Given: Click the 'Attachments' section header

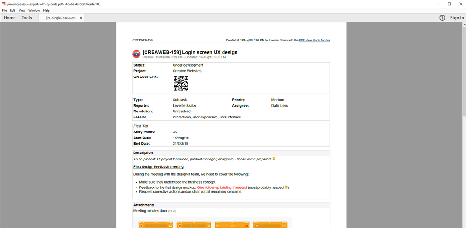Looking at the screenshot, I should pos(144,205).
